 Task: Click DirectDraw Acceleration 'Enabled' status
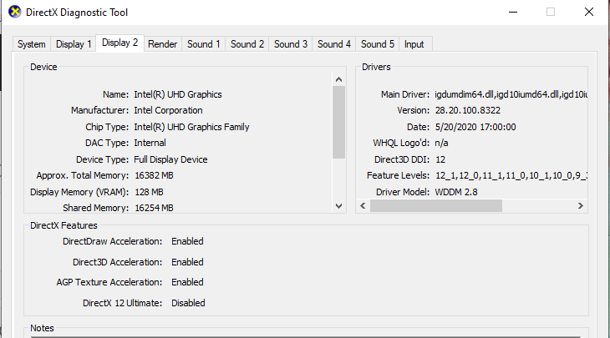click(x=187, y=241)
